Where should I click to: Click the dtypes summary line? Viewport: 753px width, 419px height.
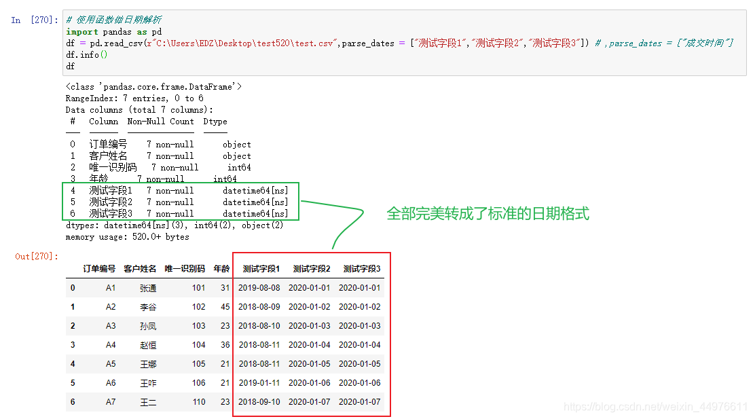[x=175, y=225]
